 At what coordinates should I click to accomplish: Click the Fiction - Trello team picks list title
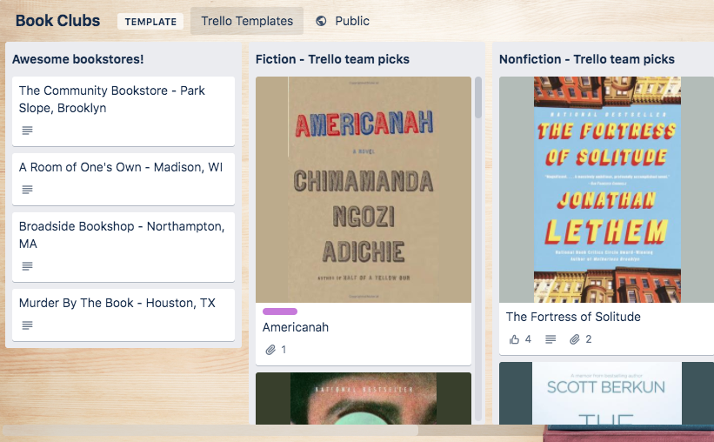click(x=332, y=59)
